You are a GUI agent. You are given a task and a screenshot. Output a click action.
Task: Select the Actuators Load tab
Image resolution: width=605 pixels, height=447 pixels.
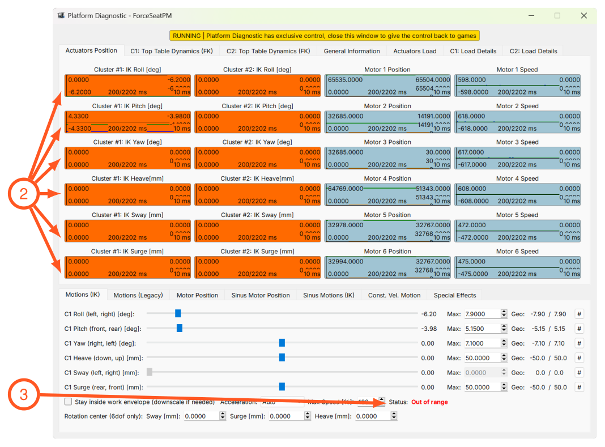point(415,51)
